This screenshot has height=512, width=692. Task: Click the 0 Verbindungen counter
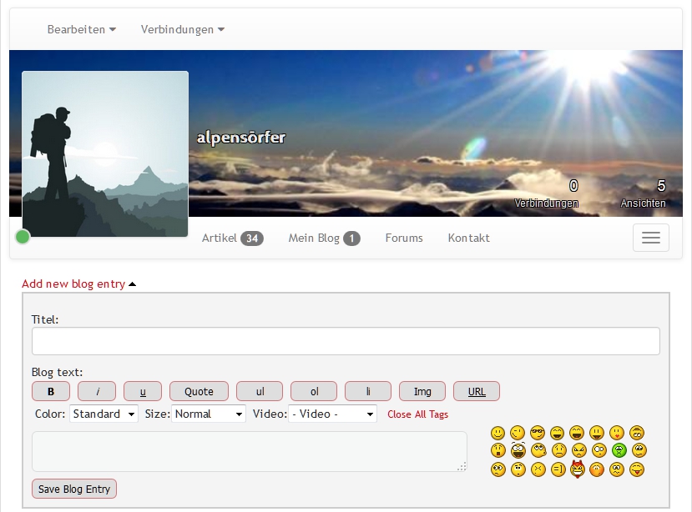click(x=547, y=193)
